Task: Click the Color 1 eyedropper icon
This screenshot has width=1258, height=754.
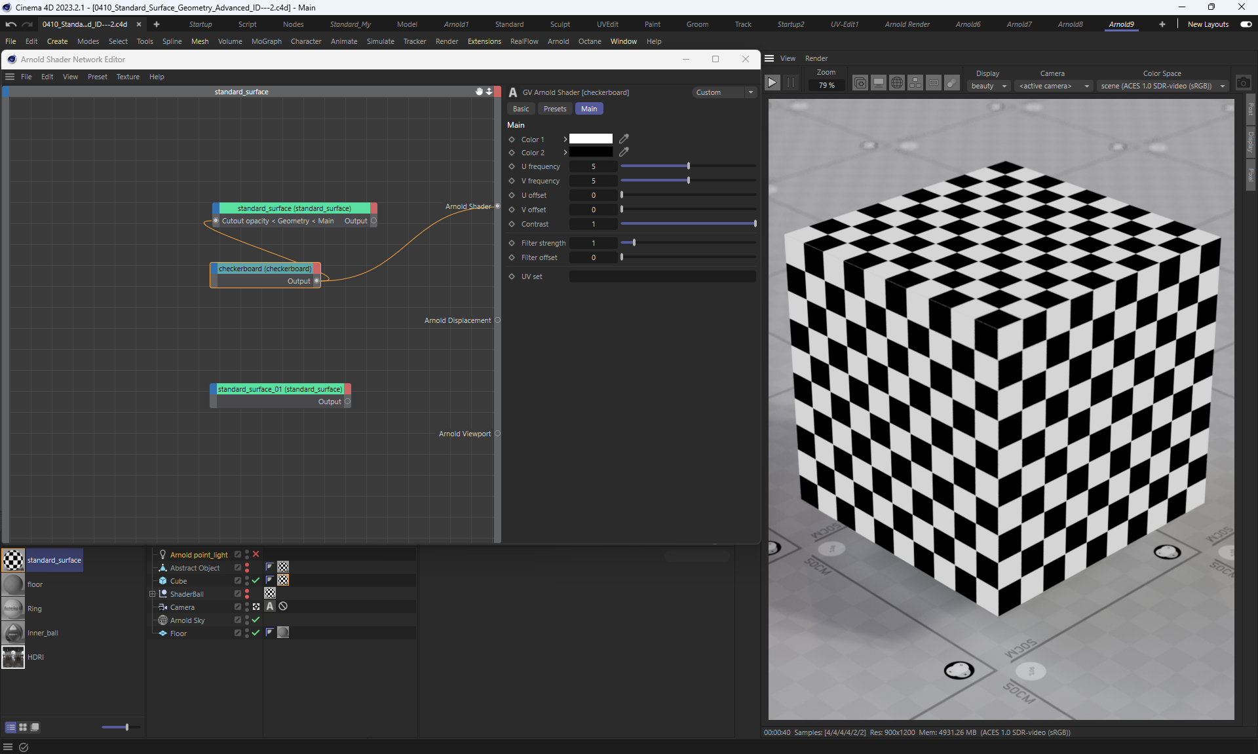Action: pos(624,139)
